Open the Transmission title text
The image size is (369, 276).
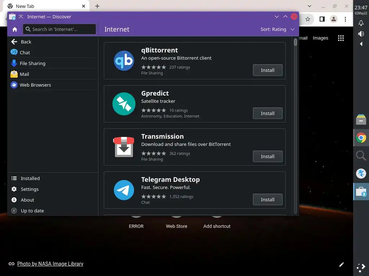coord(163,136)
